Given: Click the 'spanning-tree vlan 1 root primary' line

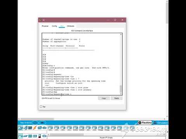Looking at the screenshot, I should (67, 90).
